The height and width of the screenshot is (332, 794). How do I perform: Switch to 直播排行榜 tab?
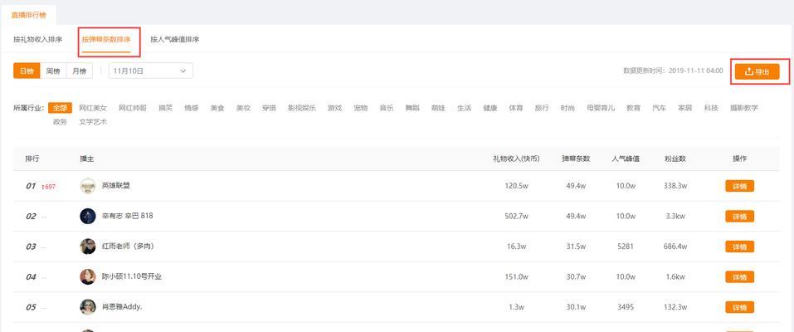[x=28, y=15]
